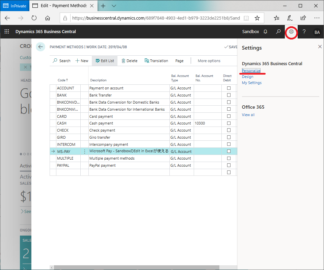Screen dimensions: 324x270
Task: Open the Help question mark
Action: click(304, 32)
